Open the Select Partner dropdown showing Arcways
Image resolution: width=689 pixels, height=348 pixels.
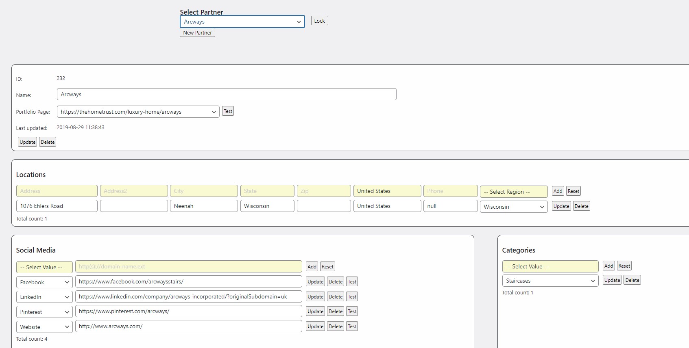(x=242, y=22)
